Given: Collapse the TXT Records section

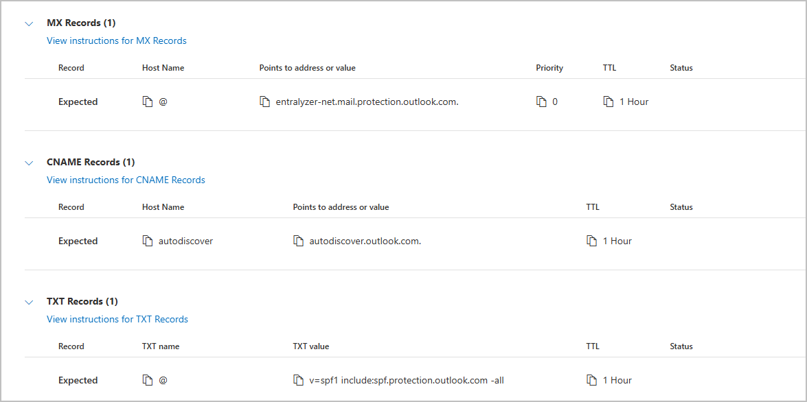Looking at the screenshot, I should click(28, 301).
